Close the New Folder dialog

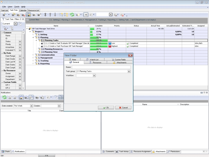(130, 55)
